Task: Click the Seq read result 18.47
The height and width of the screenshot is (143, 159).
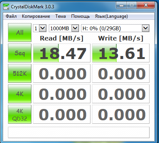Action: [x=62, y=53]
